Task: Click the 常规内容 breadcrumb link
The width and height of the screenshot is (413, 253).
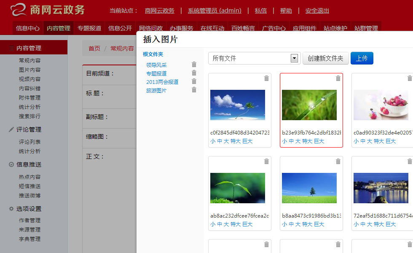Action: [122, 48]
